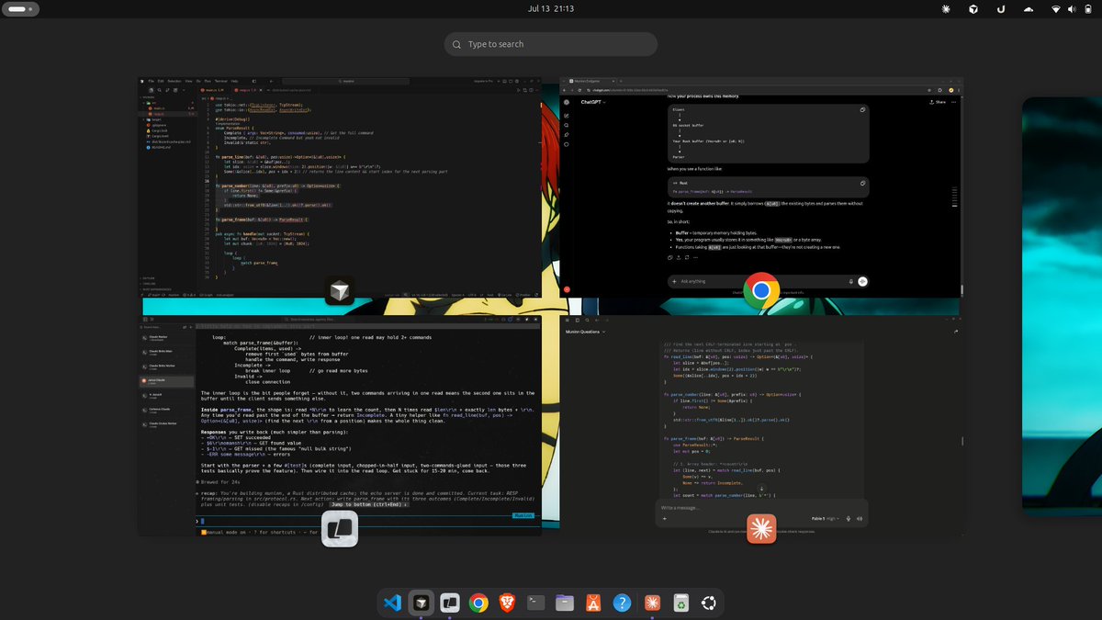
Task: Open App Center from the dock
Action: tap(593, 603)
